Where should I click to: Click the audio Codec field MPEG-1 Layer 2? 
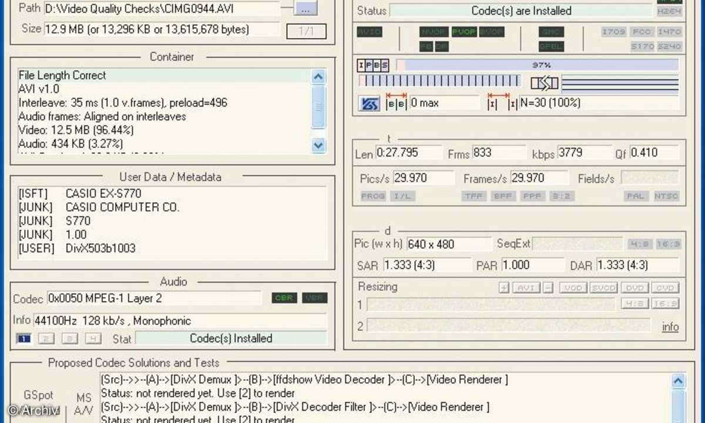pos(154,298)
